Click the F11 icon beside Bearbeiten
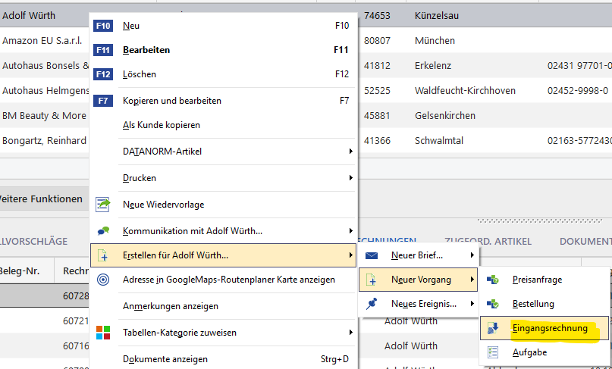The image size is (612, 369). pos(103,50)
